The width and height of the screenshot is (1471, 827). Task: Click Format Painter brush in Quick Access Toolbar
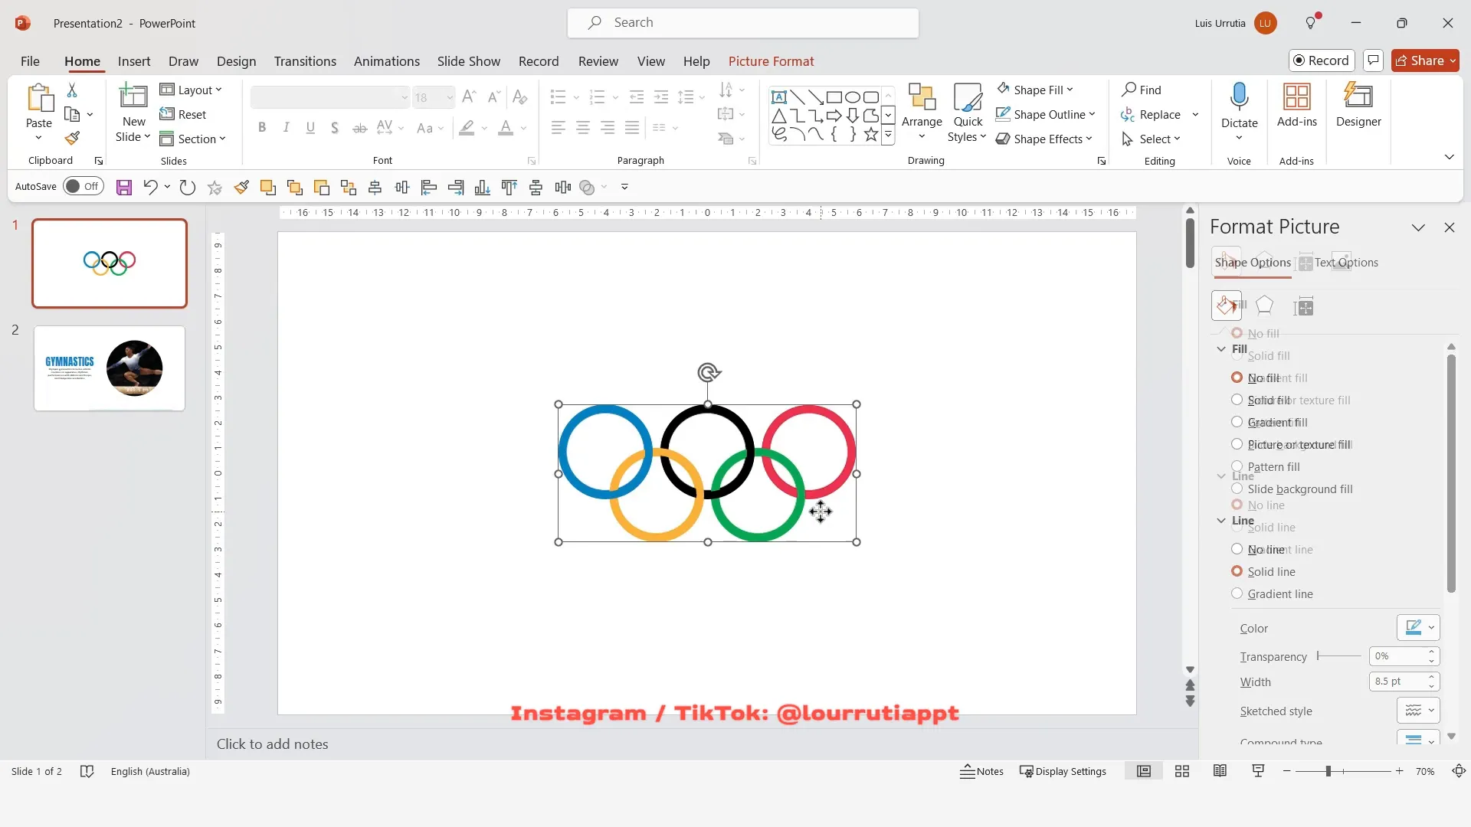click(x=241, y=188)
